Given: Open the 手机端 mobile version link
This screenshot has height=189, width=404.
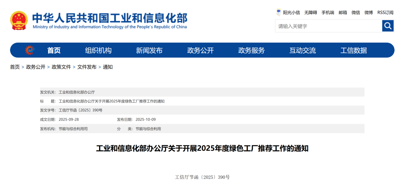Looking at the screenshot, I should point(328,13).
